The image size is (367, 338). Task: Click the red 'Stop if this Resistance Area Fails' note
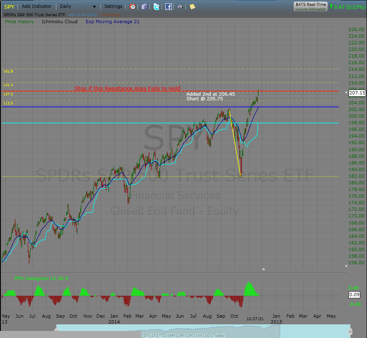click(127, 88)
